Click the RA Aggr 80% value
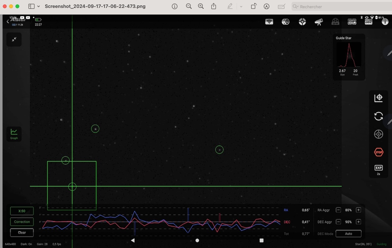The width and height of the screenshot is (392, 248). [x=348, y=210]
